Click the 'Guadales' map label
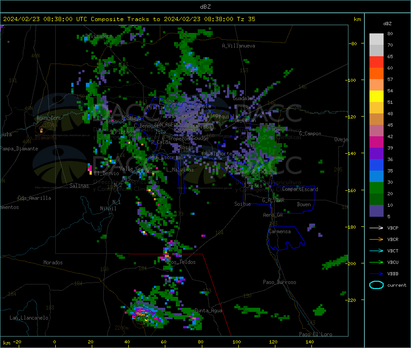 (x=244, y=98)
